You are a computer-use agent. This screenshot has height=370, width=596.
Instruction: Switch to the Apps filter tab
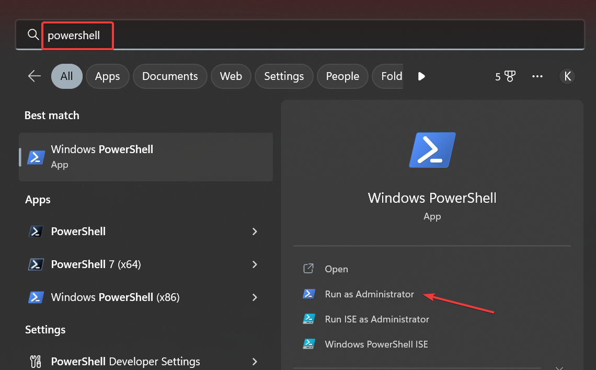[108, 76]
